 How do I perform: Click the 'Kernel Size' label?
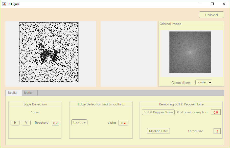[195, 131]
